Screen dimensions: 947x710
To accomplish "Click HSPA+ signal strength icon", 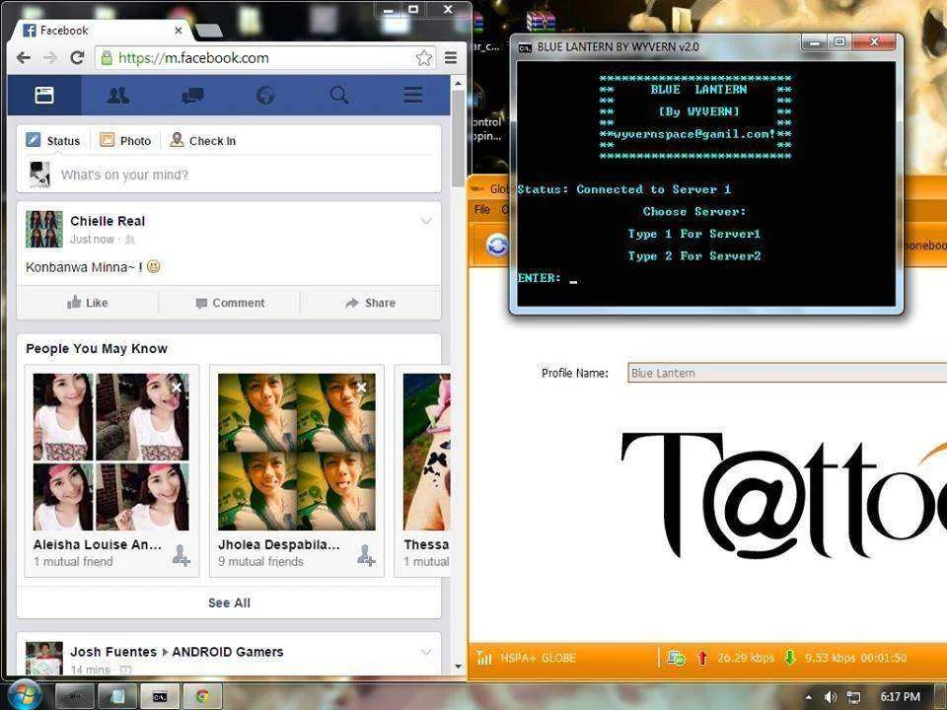I will (483, 658).
